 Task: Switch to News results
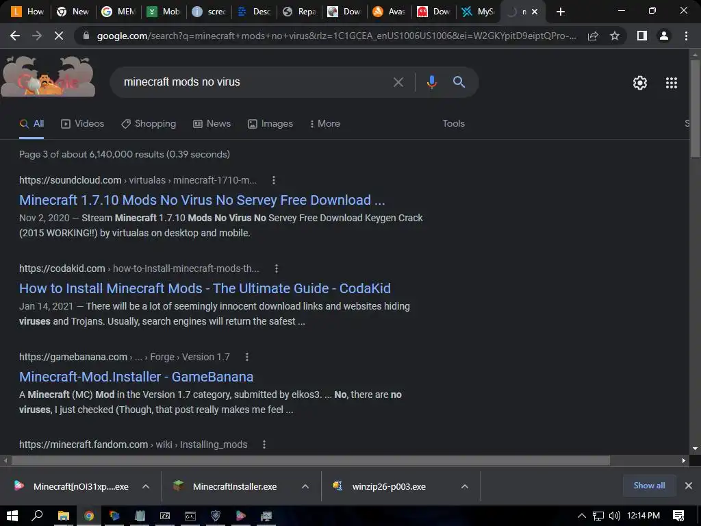coord(212,124)
